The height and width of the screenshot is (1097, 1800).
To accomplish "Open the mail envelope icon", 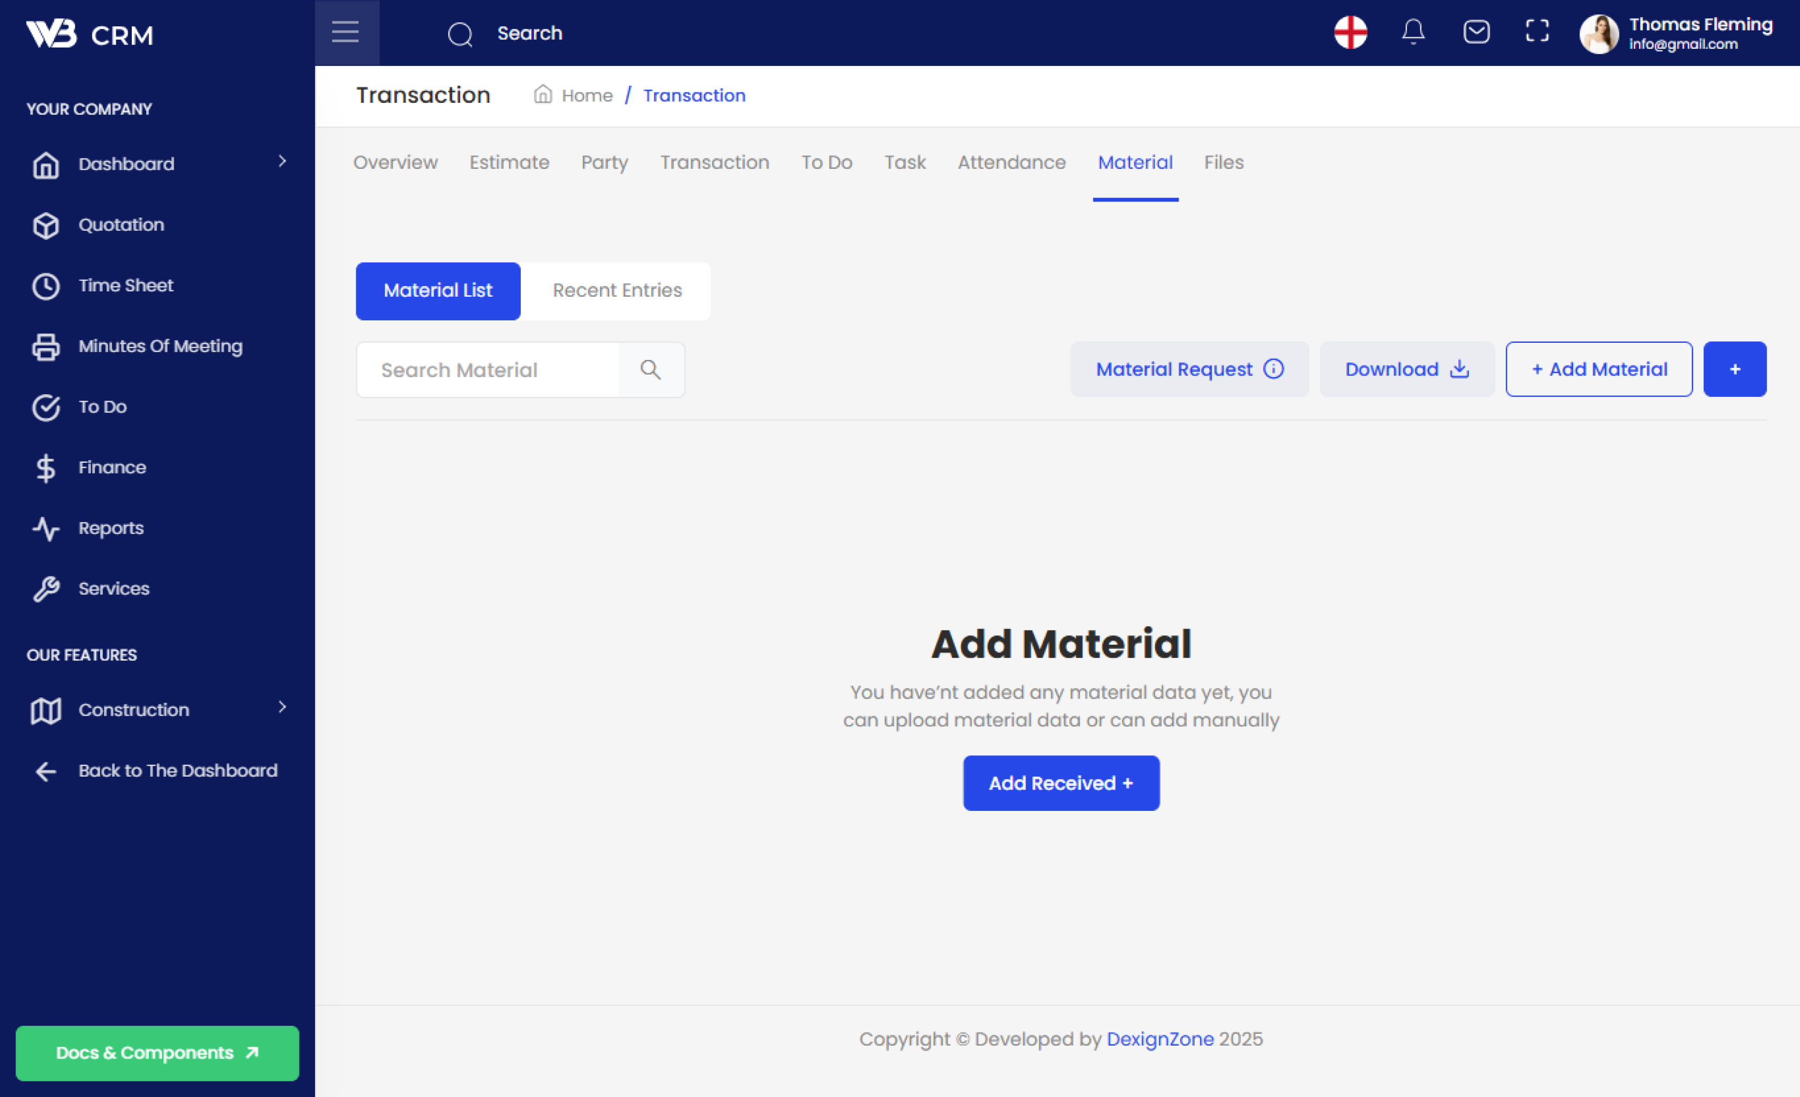I will coord(1476,32).
